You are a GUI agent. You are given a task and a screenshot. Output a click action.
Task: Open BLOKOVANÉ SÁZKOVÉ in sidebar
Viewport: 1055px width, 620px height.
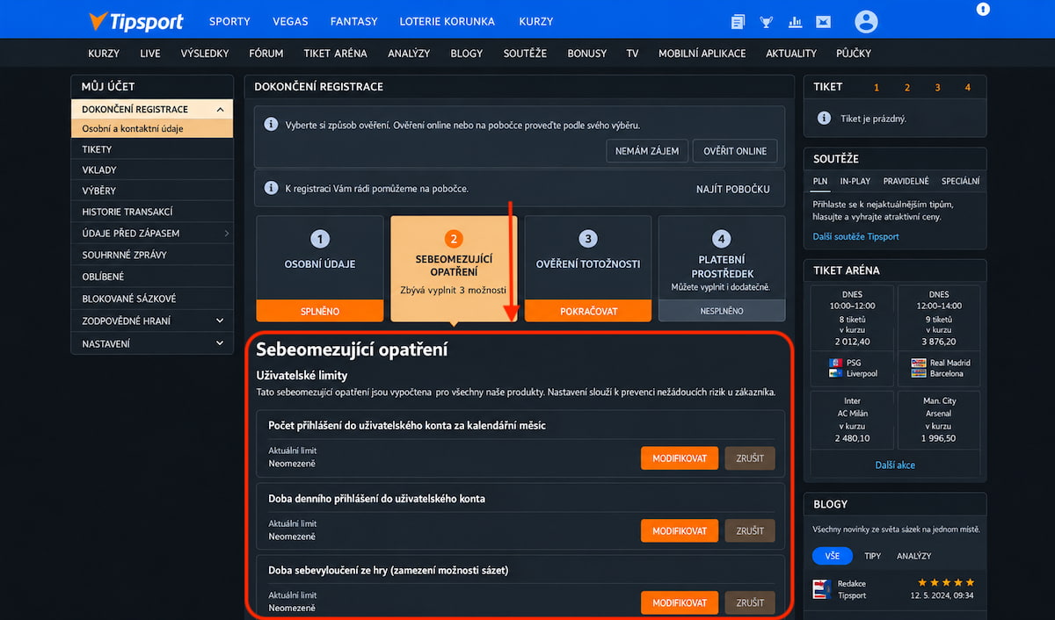click(x=152, y=299)
